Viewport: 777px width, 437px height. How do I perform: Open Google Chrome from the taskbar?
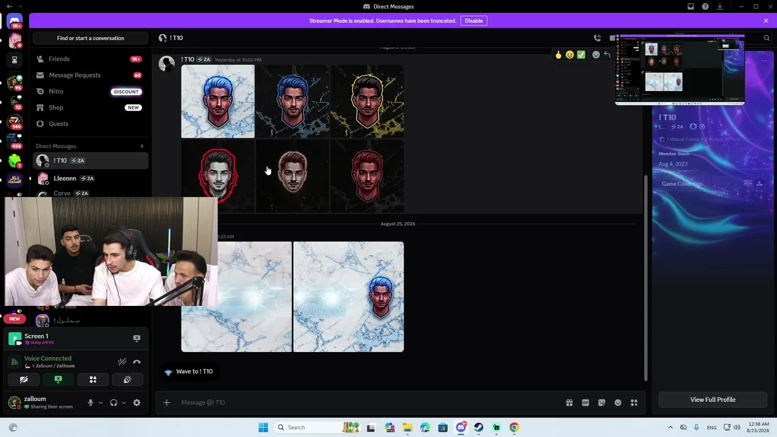(514, 427)
